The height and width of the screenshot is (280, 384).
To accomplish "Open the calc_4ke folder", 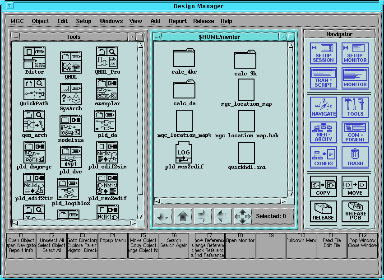I will coord(184,58).
